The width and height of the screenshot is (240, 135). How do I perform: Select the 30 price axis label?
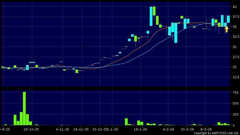(235, 47)
